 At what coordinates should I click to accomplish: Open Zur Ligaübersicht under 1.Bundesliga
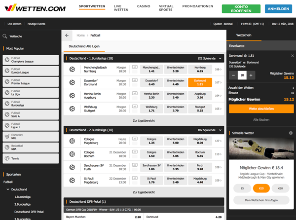point(144,120)
